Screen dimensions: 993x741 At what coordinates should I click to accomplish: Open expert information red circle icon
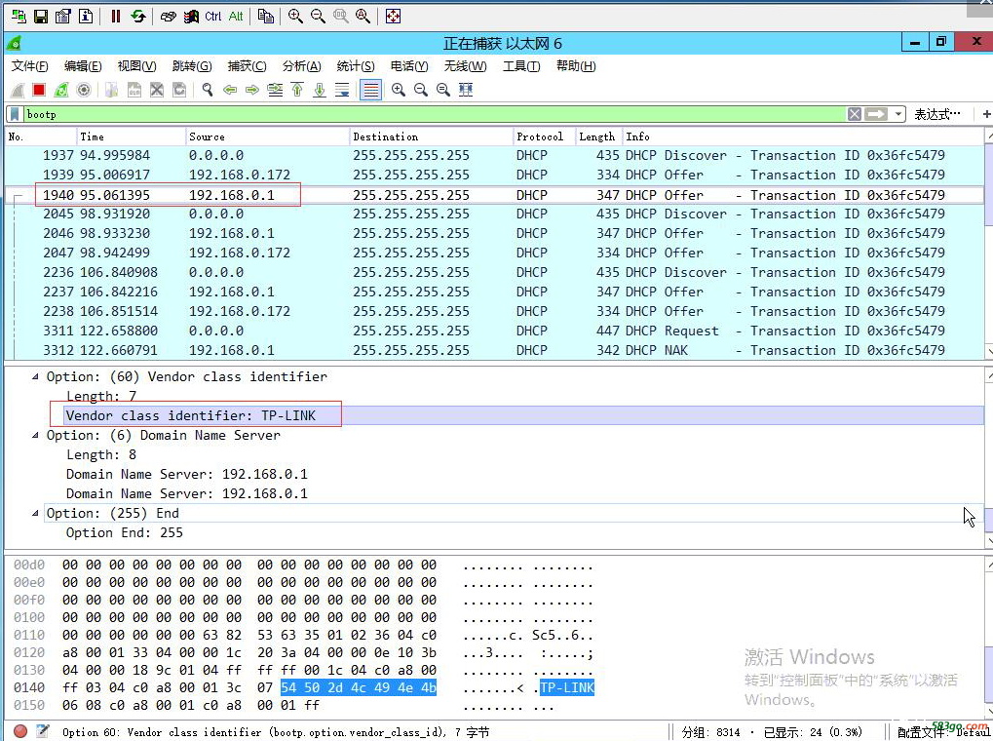coord(20,731)
